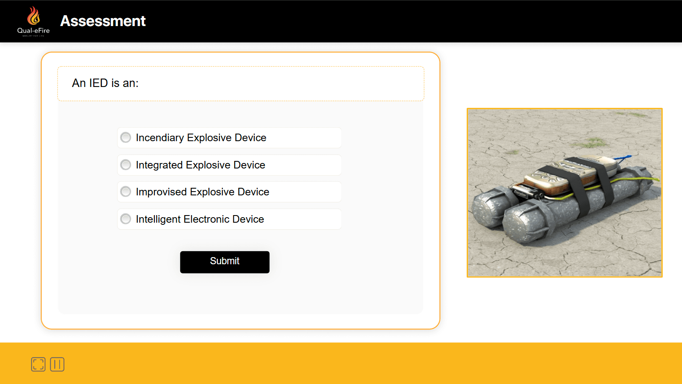Click the empty yellow footer bar area

pyautogui.click(x=369, y=363)
